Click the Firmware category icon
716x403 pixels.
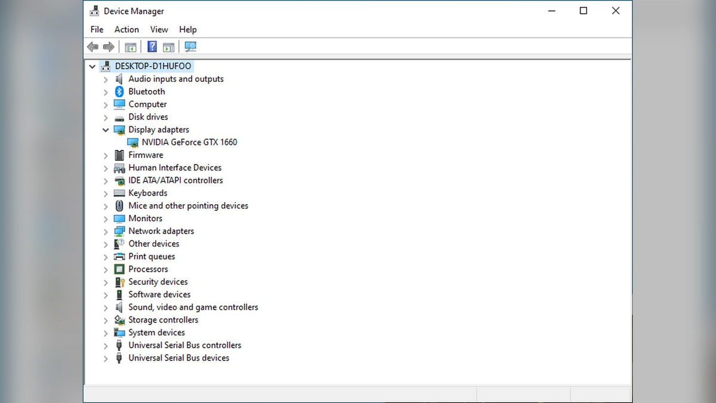[x=119, y=155]
